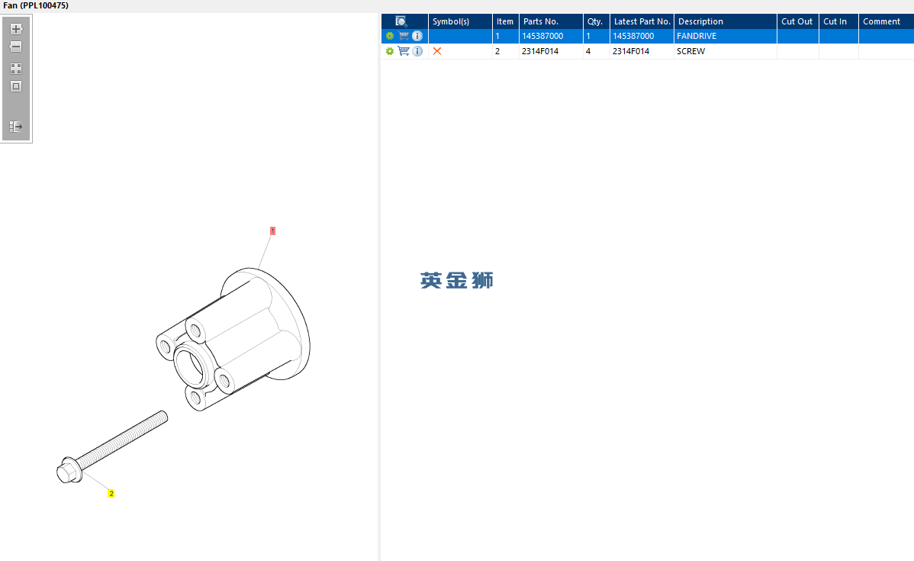914x561 pixels.
Task: Select callout 1 on the diagram
Action: (272, 231)
